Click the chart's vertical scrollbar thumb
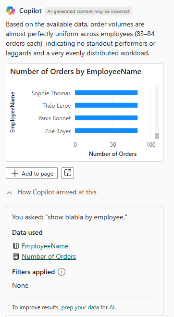The width and height of the screenshot is (174, 317). (157, 136)
